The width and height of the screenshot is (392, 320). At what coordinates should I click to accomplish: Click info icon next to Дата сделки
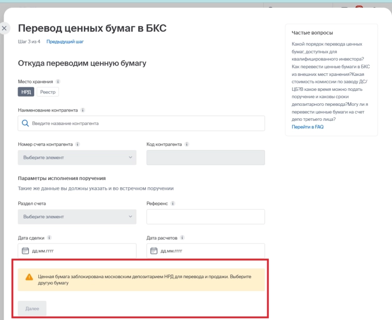[x=49, y=238]
